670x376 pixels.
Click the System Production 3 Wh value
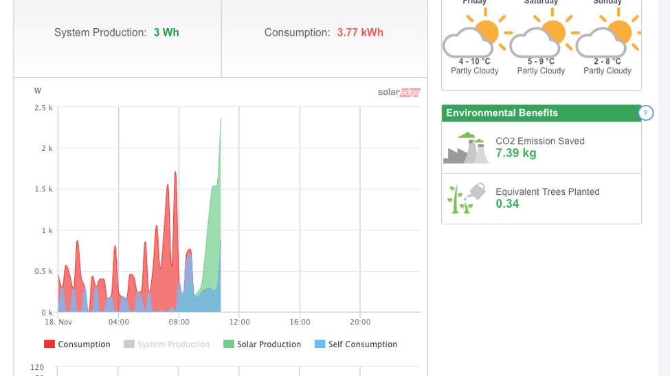[x=166, y=32]
